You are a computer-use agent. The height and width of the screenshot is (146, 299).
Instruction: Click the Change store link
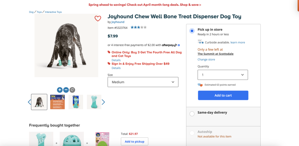click(x=206, y=60)
